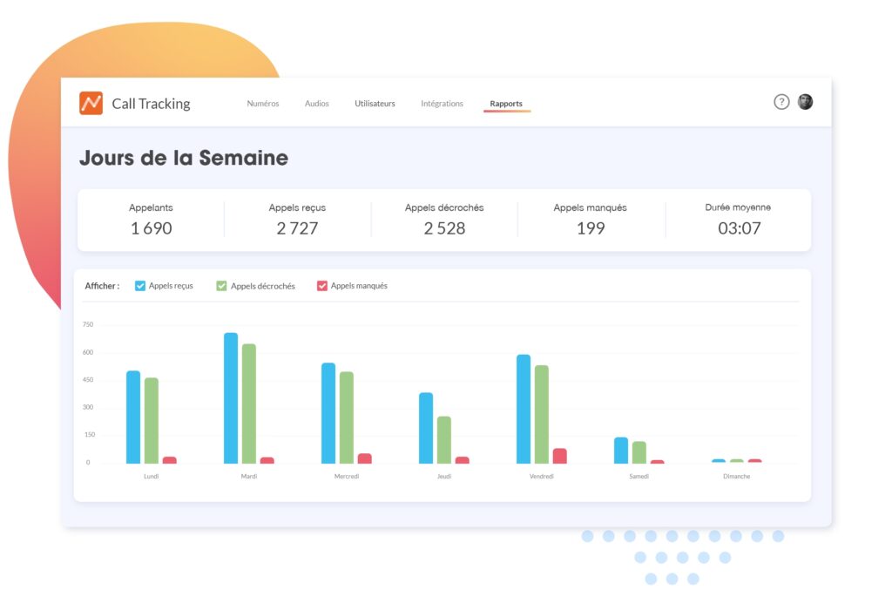Disable the Appels manqués checkbox
892x604 pixels.
coord(322,286)
